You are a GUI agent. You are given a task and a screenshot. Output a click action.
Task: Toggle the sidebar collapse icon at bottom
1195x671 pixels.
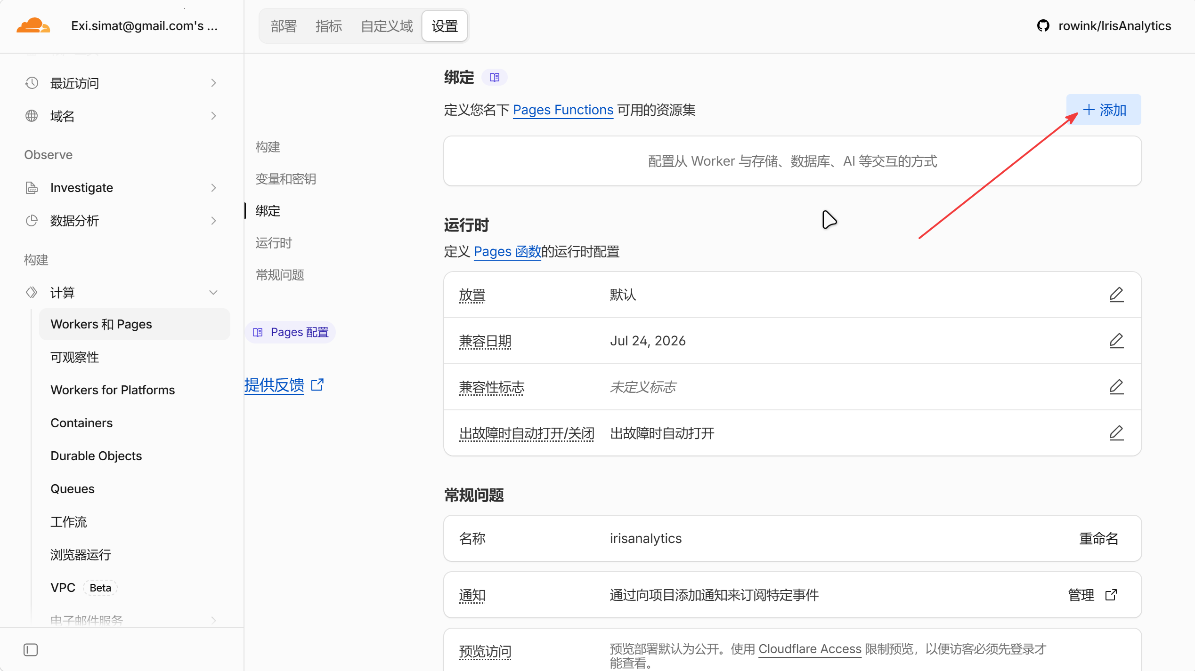click(x=31, y=650)
